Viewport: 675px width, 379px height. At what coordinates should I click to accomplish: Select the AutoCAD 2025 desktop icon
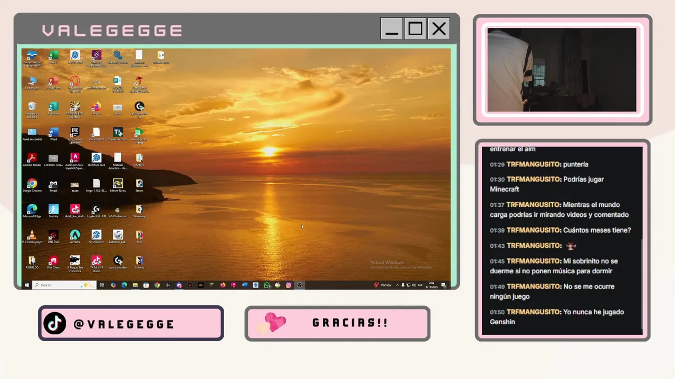pyautogui.click(x=75, y=161)
